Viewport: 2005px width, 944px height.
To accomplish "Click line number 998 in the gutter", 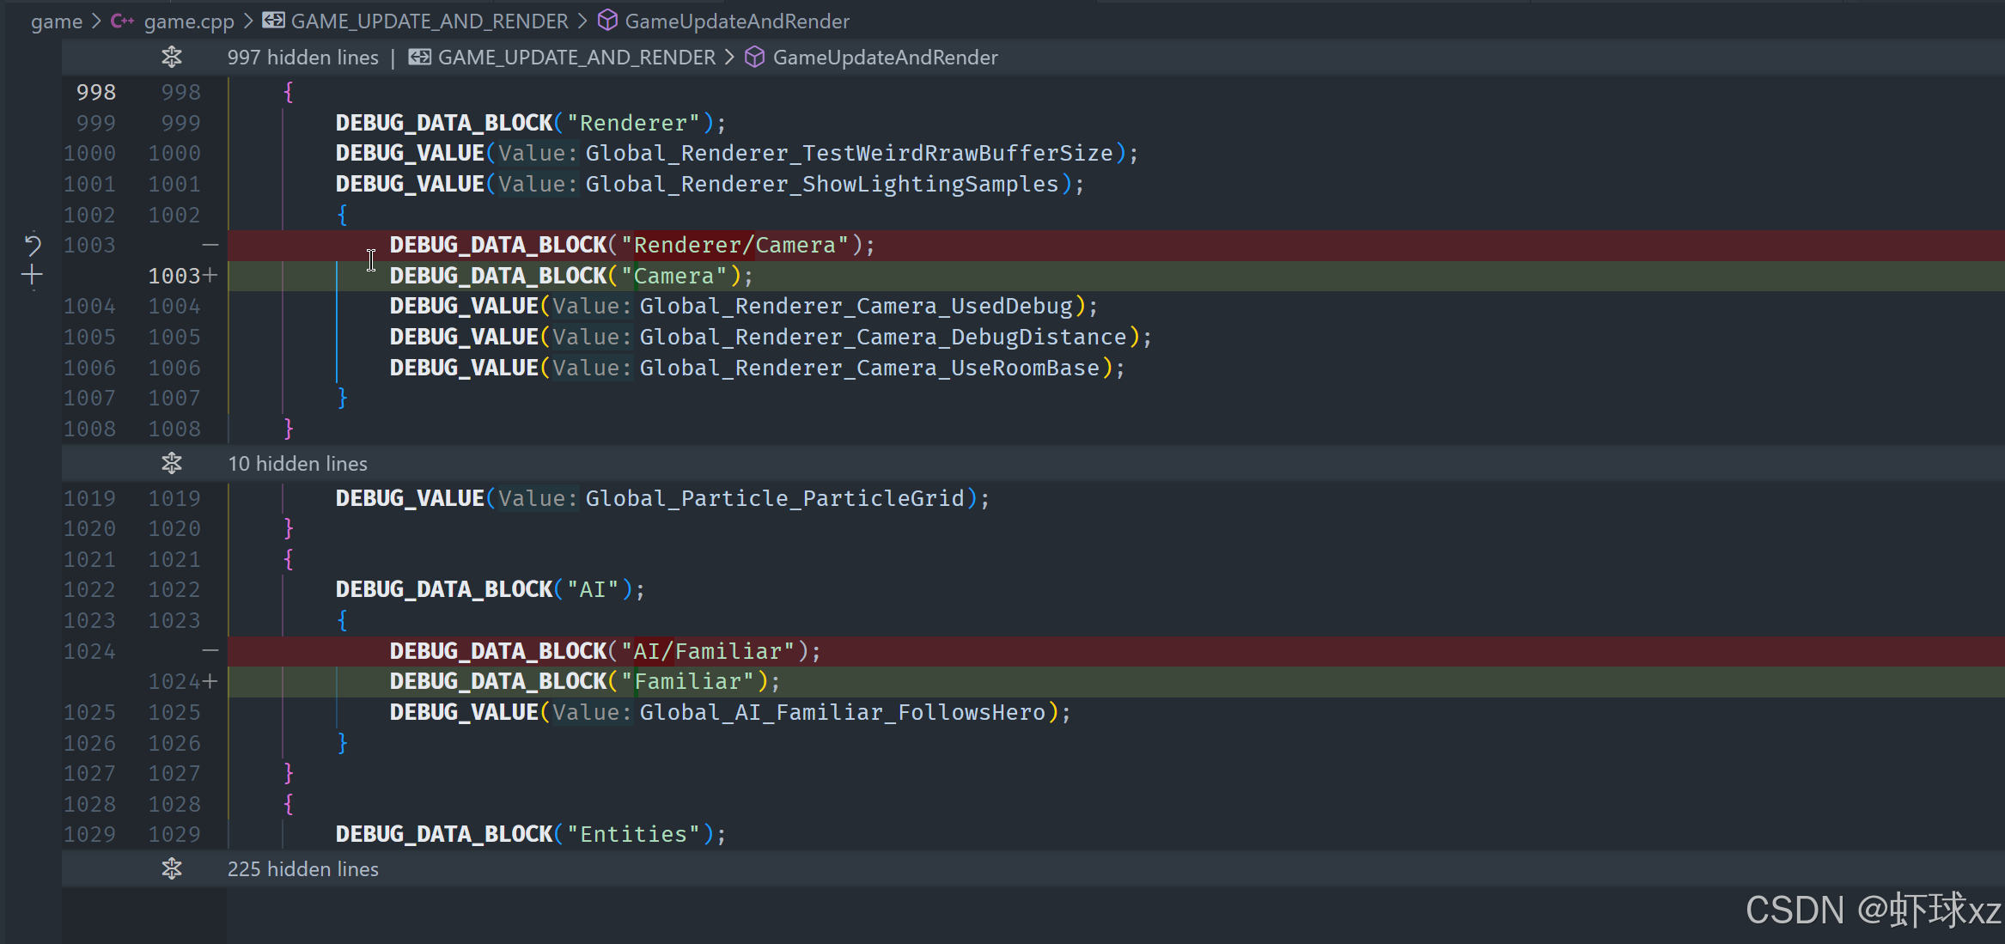I will coord(95,92).
